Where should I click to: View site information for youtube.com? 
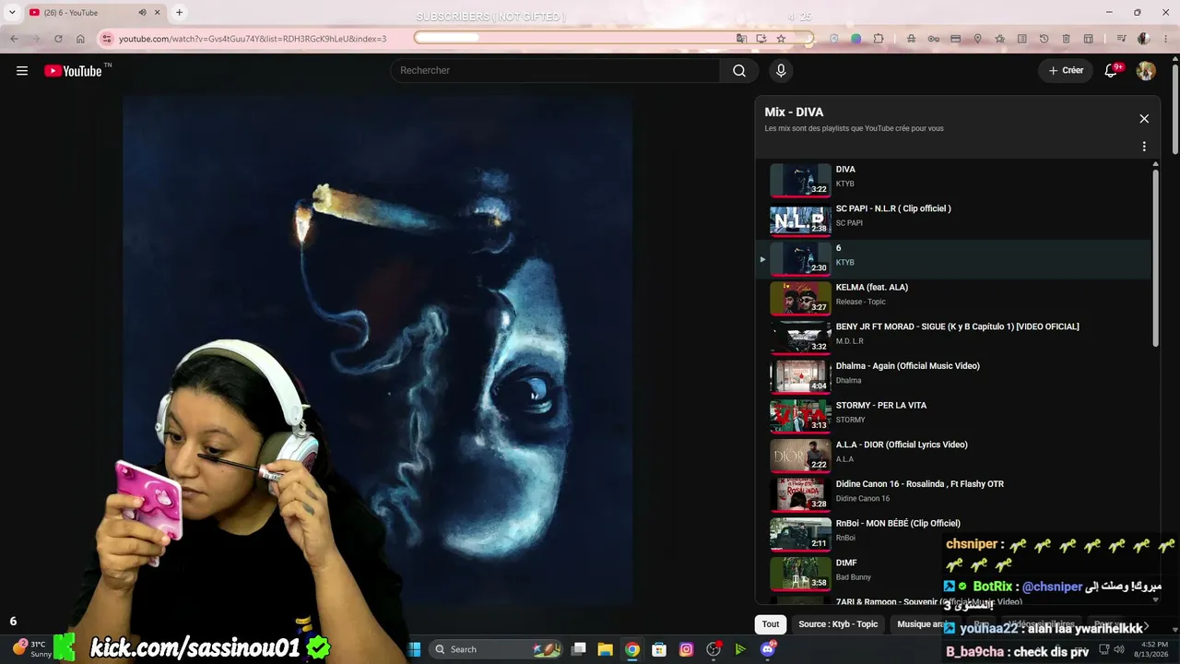click(107, 39)
